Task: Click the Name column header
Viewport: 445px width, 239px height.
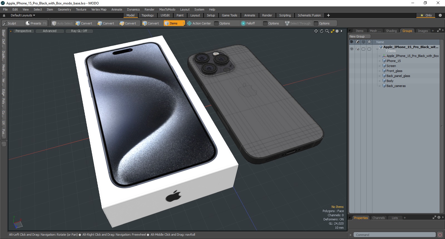Action: point(380,42)
